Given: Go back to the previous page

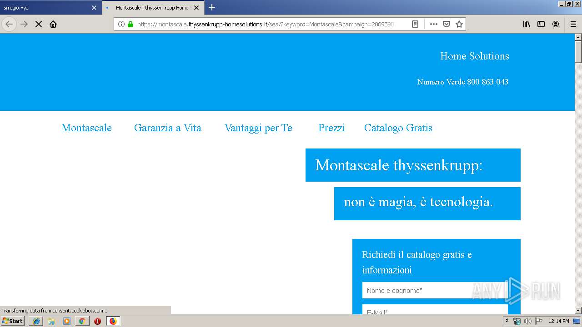Looking at the screenshot, I should (9, 24).
